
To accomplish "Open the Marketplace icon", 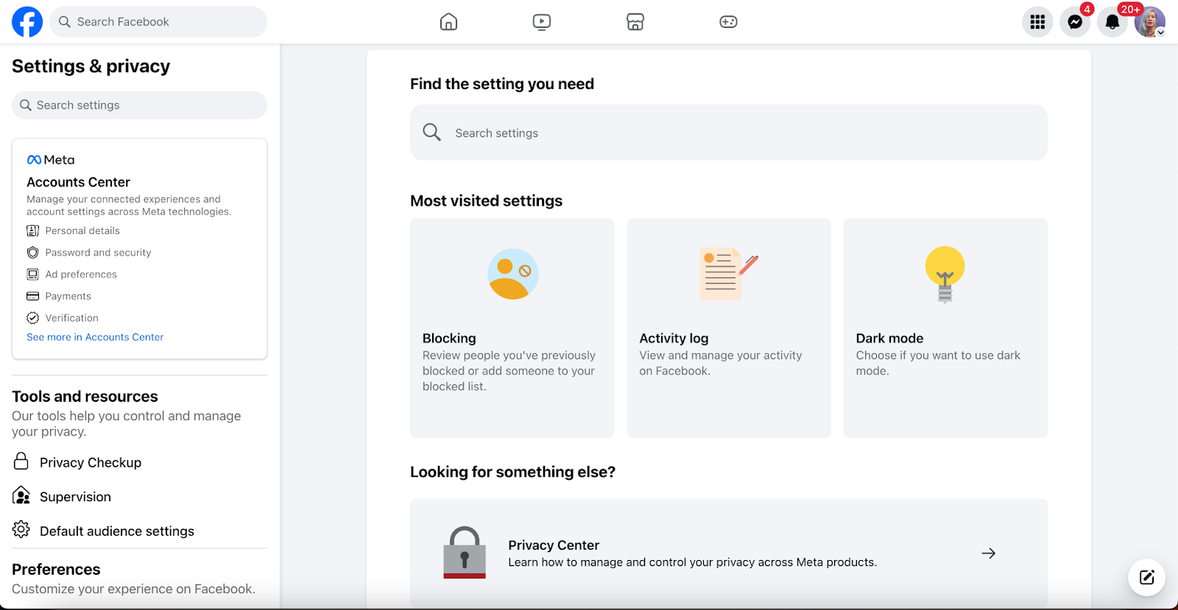I will click(x=635, y=22).
